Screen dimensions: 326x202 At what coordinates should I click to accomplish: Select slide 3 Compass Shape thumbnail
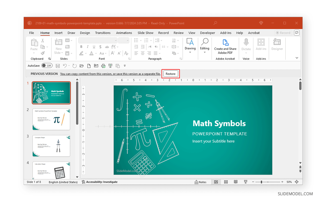[51, 146]
